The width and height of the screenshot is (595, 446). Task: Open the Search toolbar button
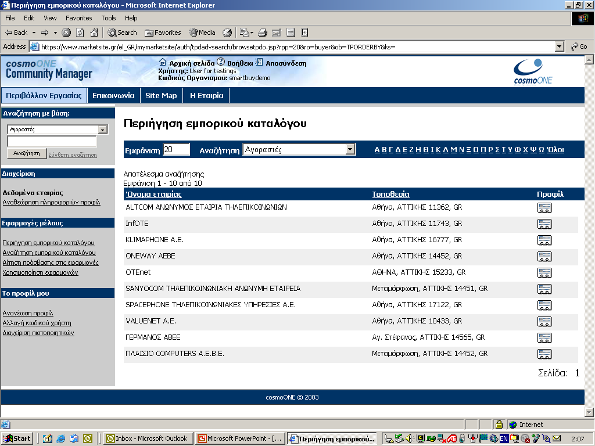(122, 33)
